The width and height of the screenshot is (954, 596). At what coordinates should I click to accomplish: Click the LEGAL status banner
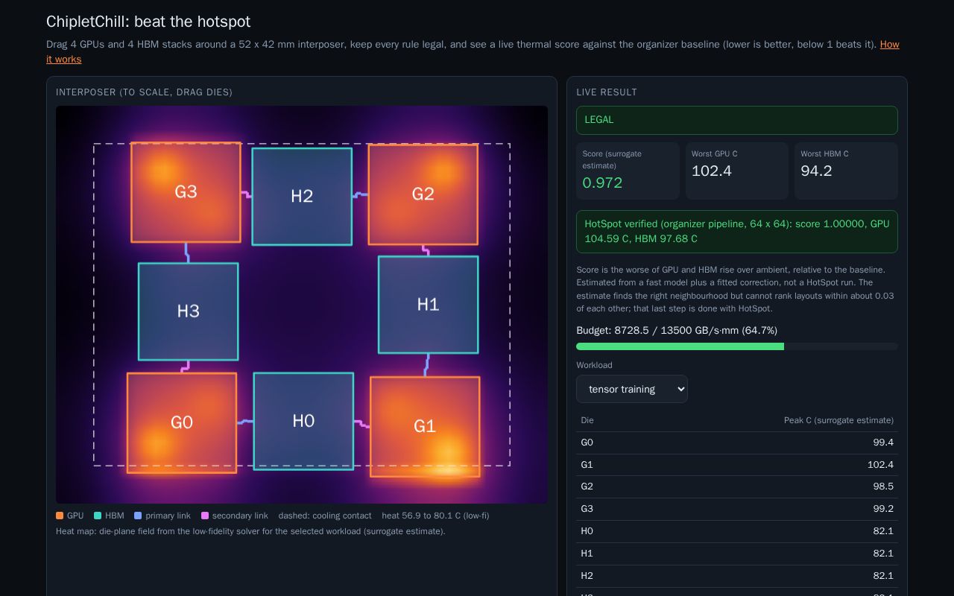[737, 120]
